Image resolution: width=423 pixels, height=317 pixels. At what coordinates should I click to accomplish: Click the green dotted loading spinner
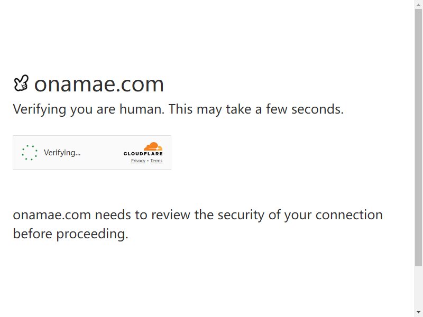[x=30, y=153]
